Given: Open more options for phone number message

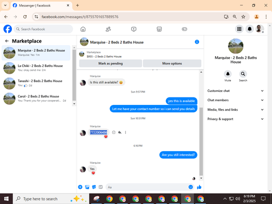Looking at the screenshot, I should [x=125, y=132].
